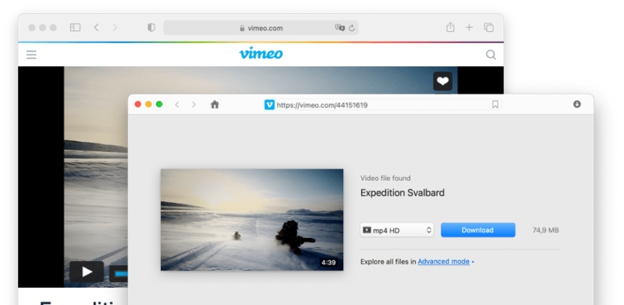The height and width of the screenshot is (305, 624).
Task: Bookmark the current URL in downloader
Action: pos(495,105)
